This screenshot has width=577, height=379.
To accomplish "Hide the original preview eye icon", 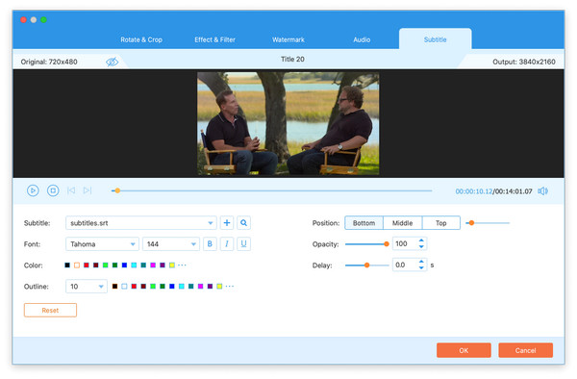I will pos(112,62).
